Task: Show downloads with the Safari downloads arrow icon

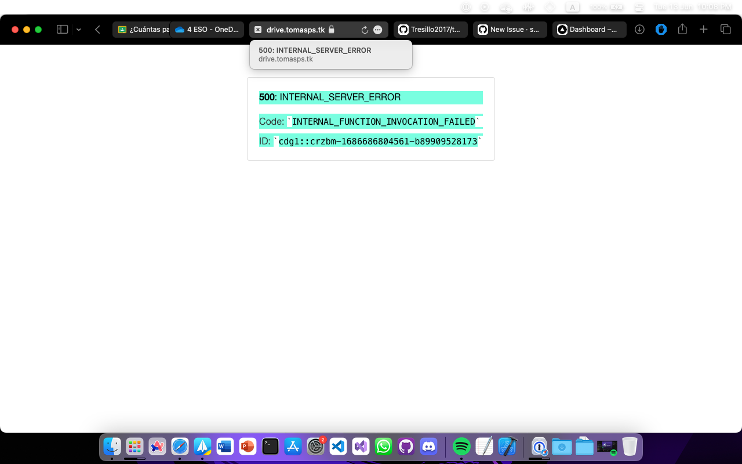Action: 639,29
